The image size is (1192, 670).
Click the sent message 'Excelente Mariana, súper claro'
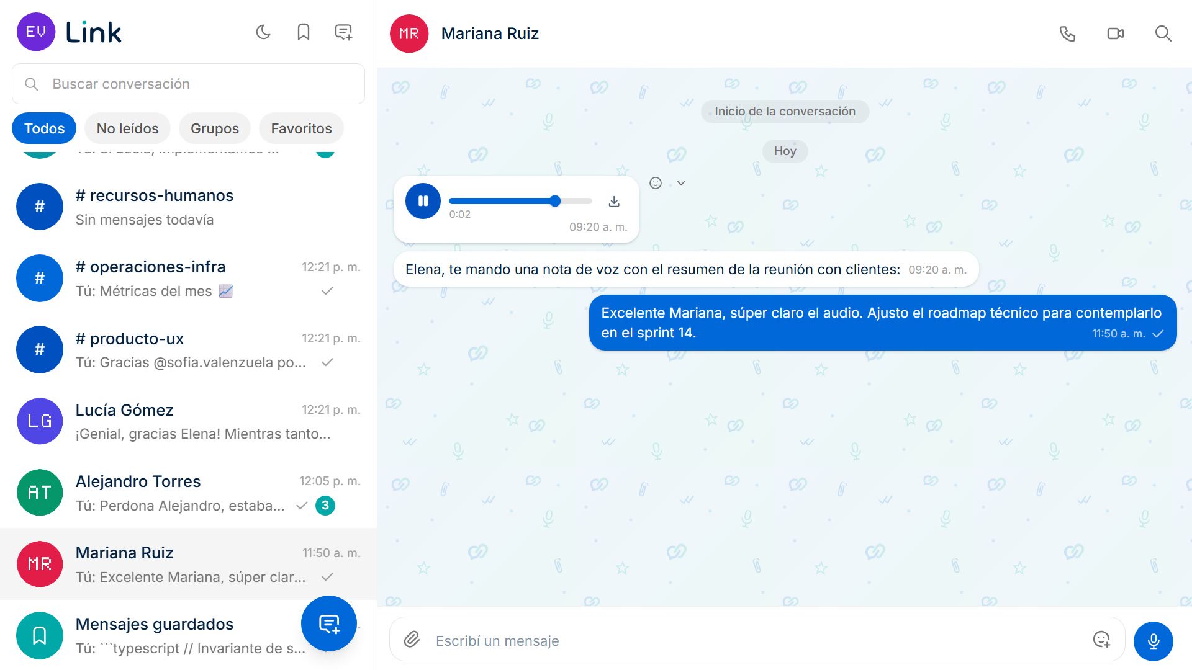pyautogui.click(x=882, y=323)
